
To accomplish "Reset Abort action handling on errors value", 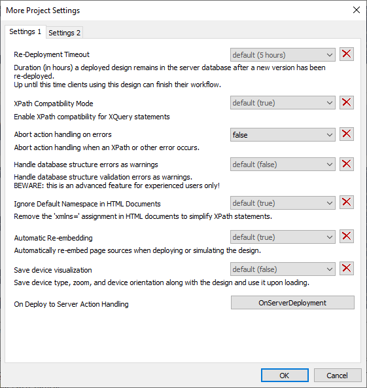I will coord(347,134).
